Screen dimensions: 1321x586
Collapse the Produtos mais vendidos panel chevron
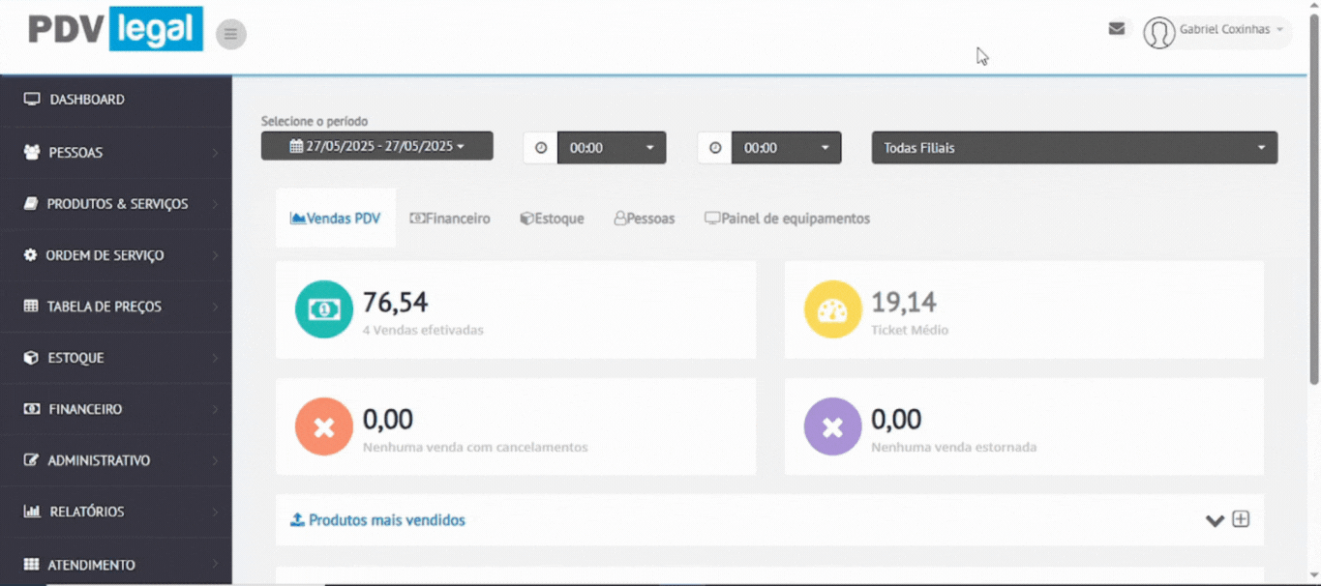1215,520
